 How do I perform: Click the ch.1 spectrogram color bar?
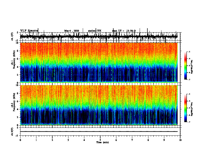click(x=185, y=66)
